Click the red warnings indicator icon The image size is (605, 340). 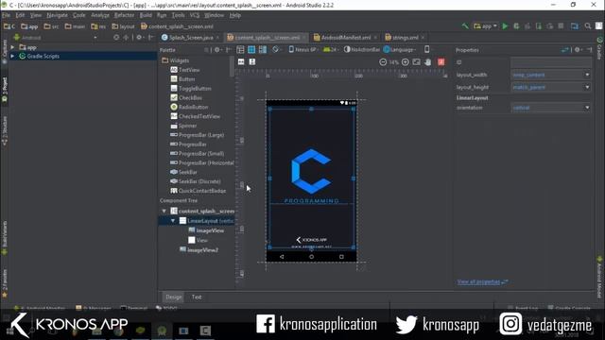click(x=441, y=62)
